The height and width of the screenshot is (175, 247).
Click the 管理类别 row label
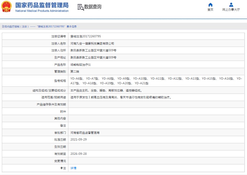tap(60, 71)
